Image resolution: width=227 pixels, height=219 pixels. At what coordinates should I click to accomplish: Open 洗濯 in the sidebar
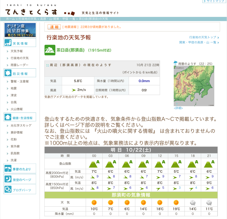point(14,160)
